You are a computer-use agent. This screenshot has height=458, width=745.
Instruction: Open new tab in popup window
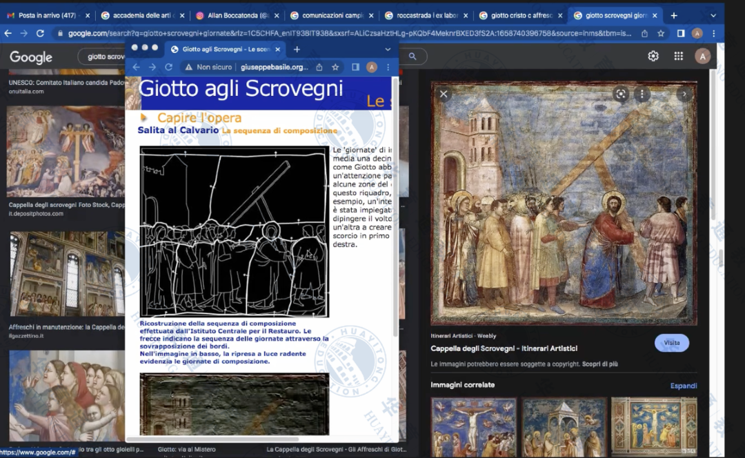pos(297,49)
